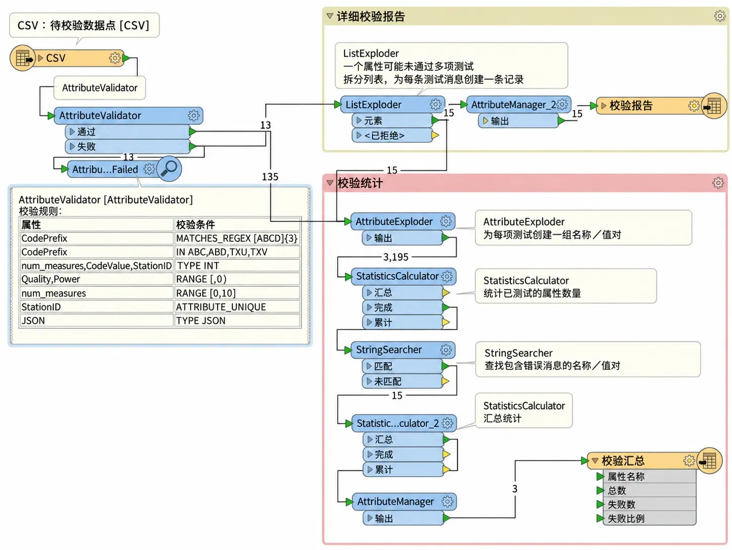Image resolution: width=732 pixels, height=550 pixels.
Task: Open 校验统计 bookmark settings gear
Action: click(x=718, y=183)
